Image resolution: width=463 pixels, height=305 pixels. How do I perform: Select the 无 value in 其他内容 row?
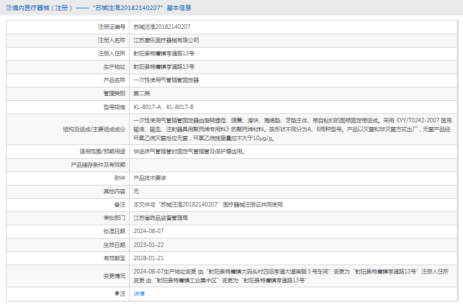pyautogui.click(x=136, y=192)
